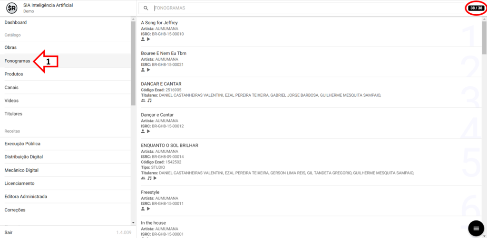487x238 pixels.
Task: Open the round black menu button
Action: [x=476, y=229]
